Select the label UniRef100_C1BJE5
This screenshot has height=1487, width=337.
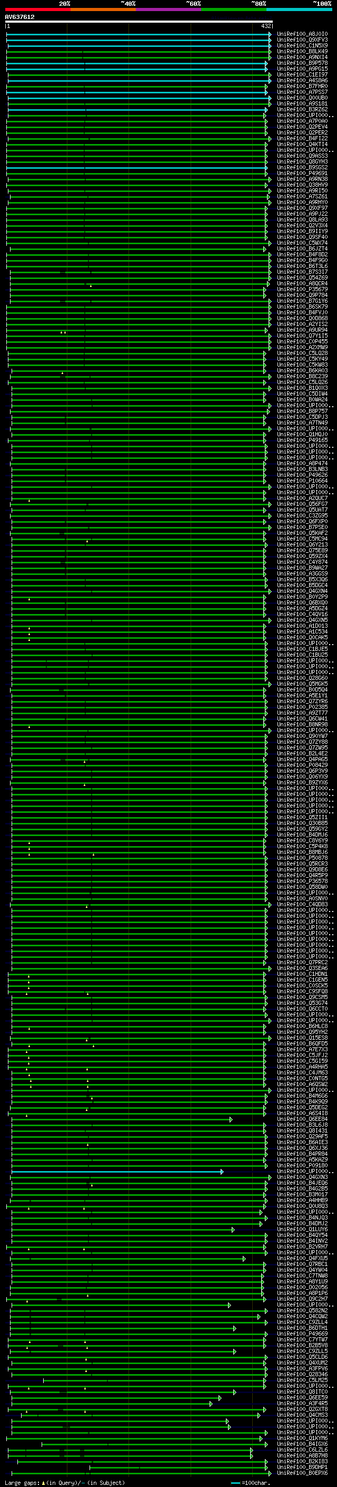pyautogui.click(x=302, y=649)
